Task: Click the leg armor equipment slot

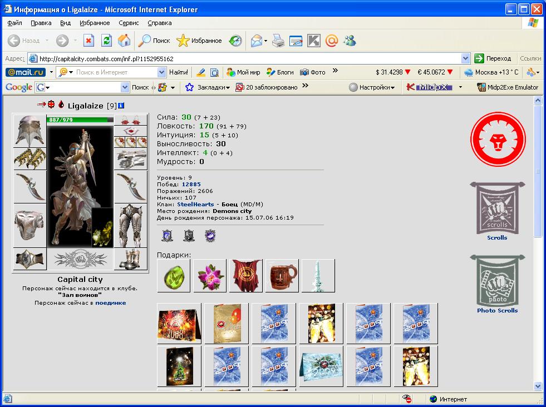Action: [131, 225]
